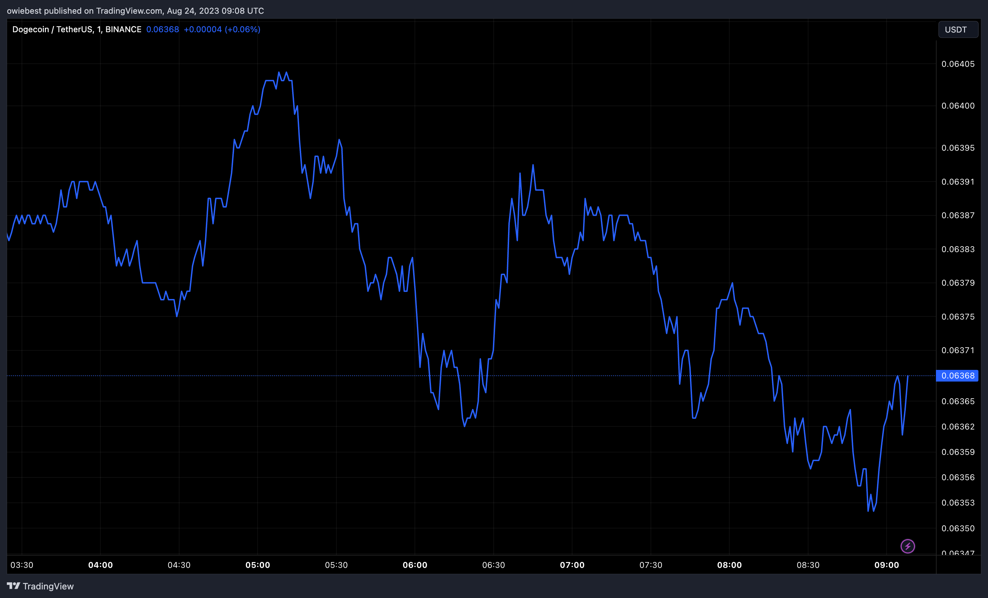Click the 04:00 time axis label
Viewport: 988px width, 598px height.
(x=100, y=565)
